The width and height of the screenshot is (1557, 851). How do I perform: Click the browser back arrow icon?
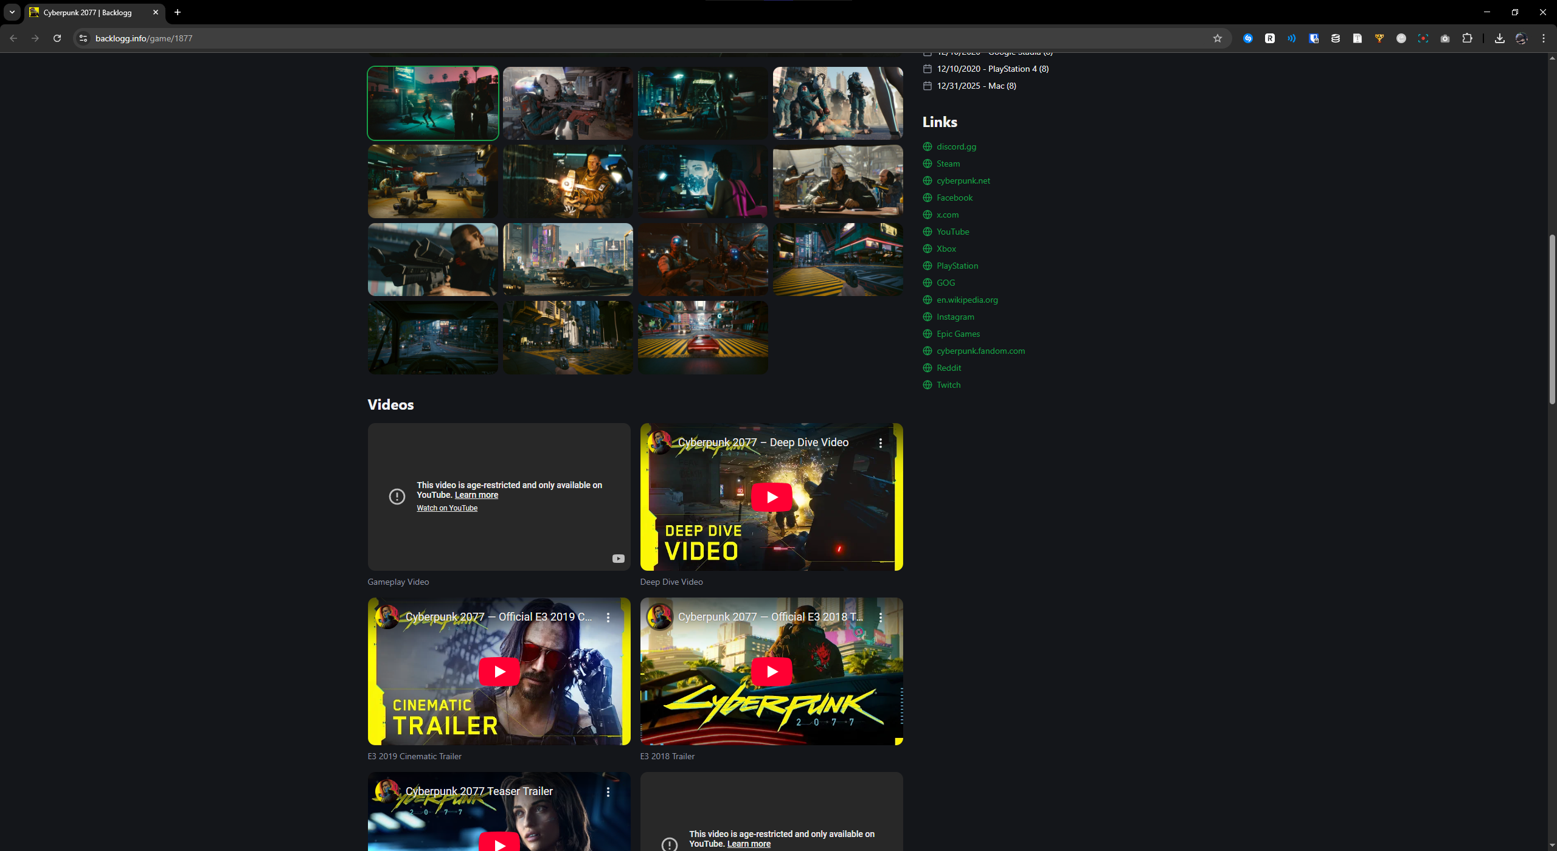point(13,38)
